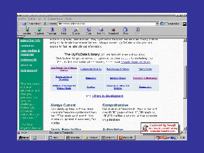Open the sample topic reviews link
Image resolution: width=204 pixels, height=153 pixels.
(136, 62)
